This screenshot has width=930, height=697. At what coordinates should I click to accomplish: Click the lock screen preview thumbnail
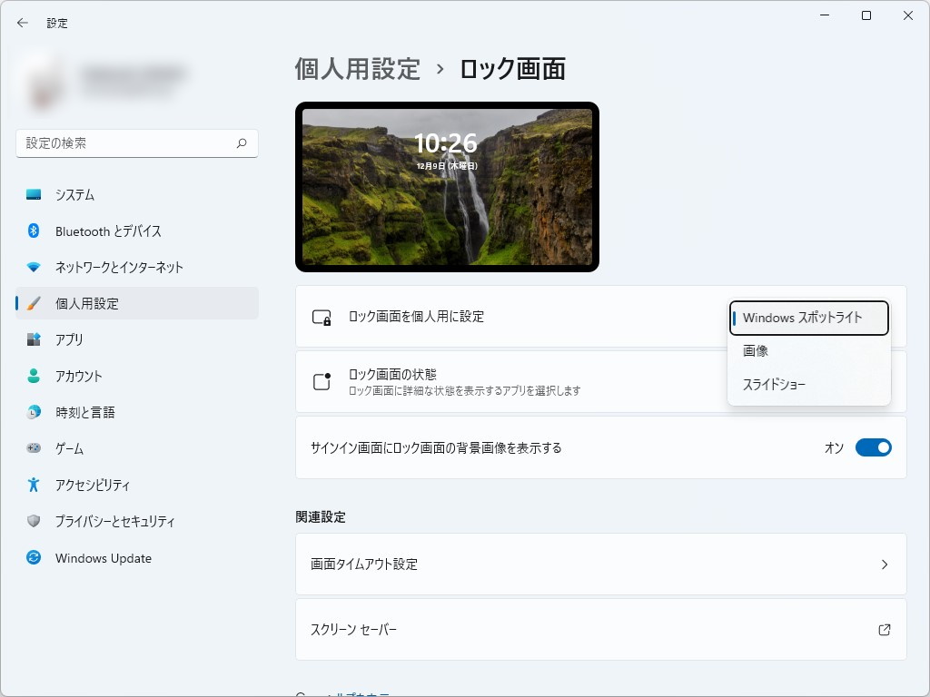click(447, 186)
